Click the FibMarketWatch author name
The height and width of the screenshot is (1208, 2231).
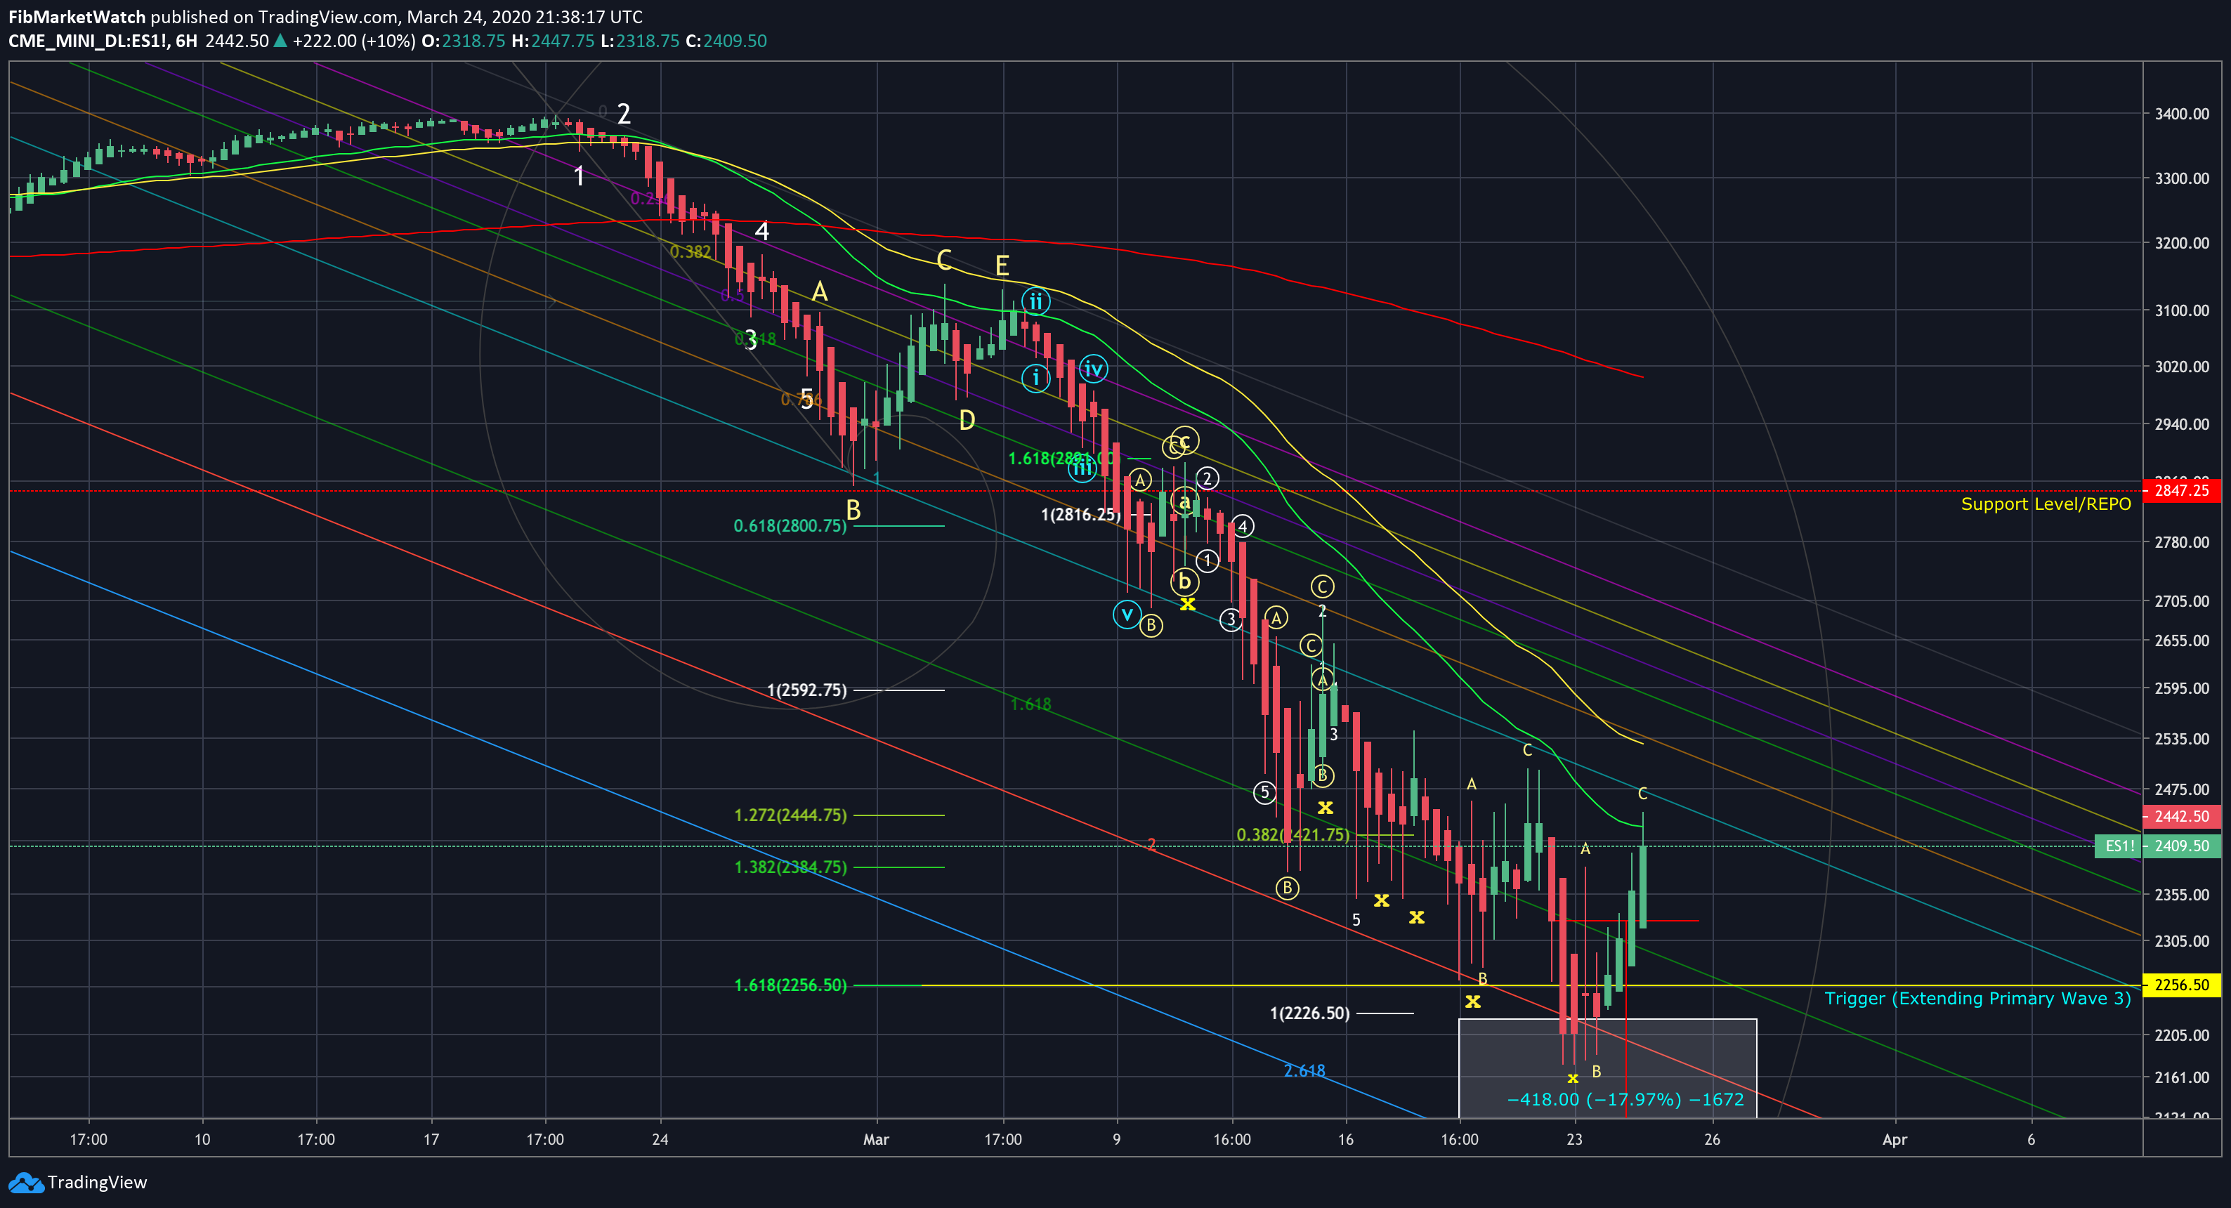click(77, 16)
